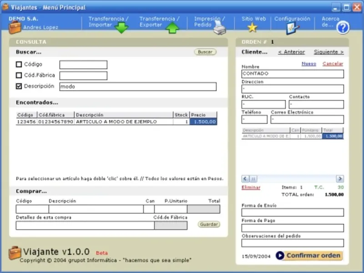Click the Código search input field

(83, 65)
